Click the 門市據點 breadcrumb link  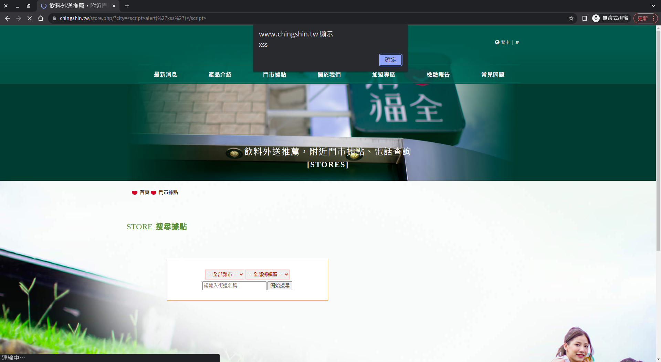coord(168,192)
